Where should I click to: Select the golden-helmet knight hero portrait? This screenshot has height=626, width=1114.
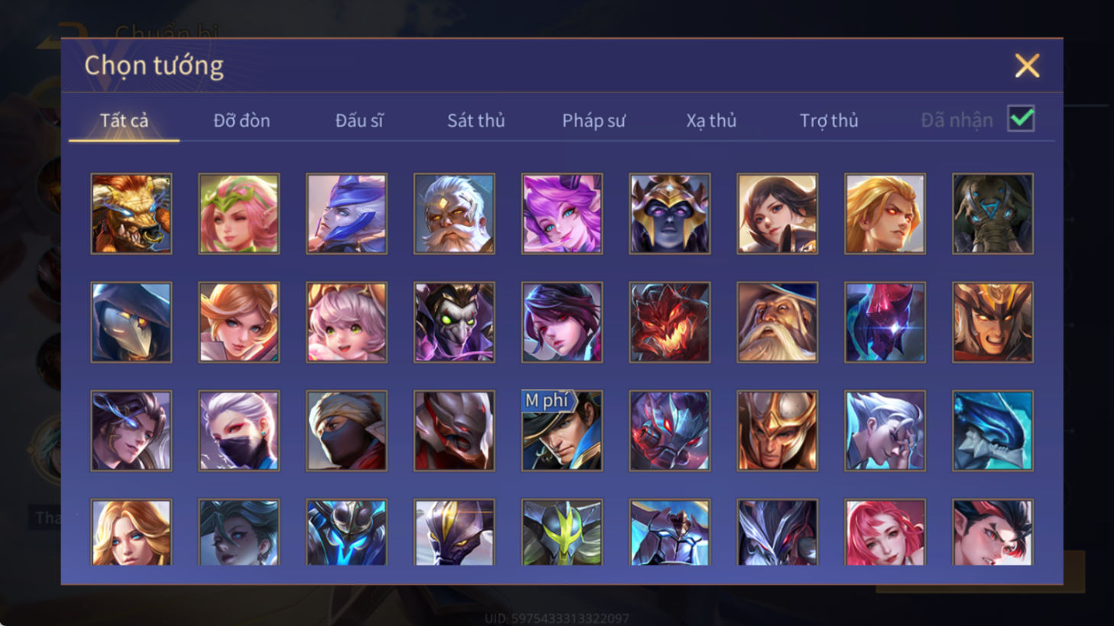778,431
